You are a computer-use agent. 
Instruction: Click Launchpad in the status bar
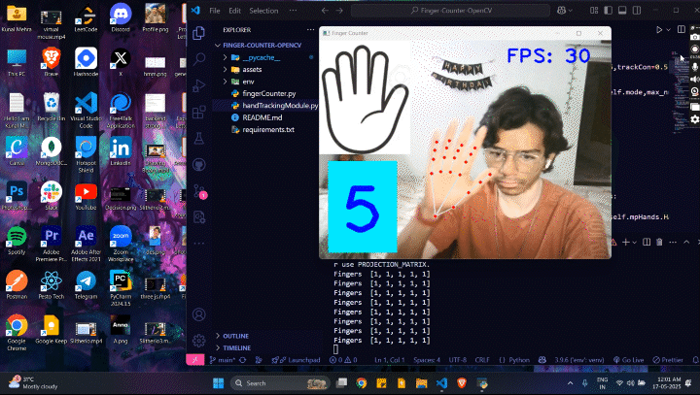coord(297,360)
